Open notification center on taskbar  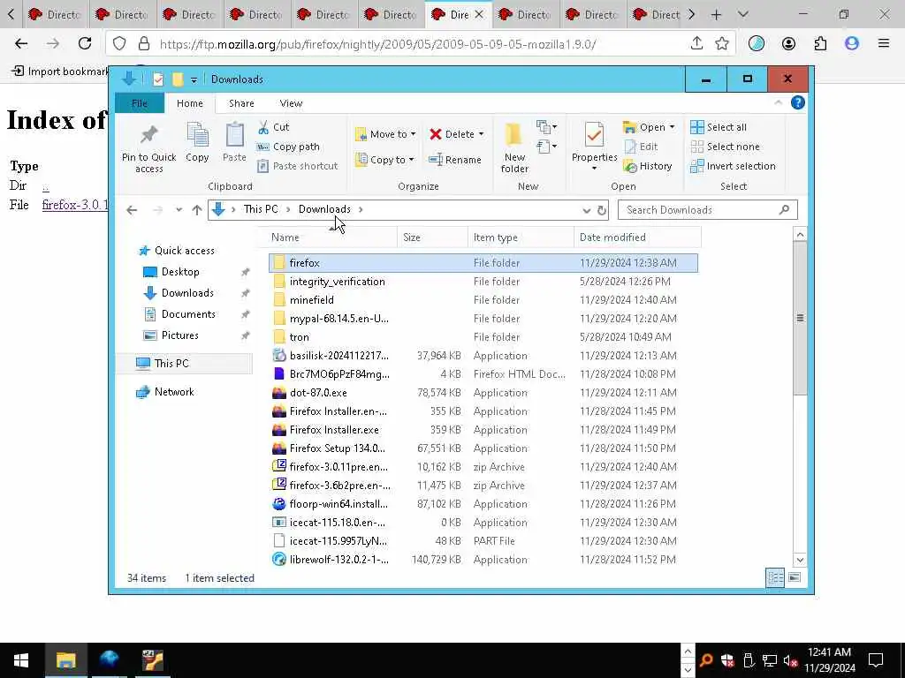[x=876, y=660]
